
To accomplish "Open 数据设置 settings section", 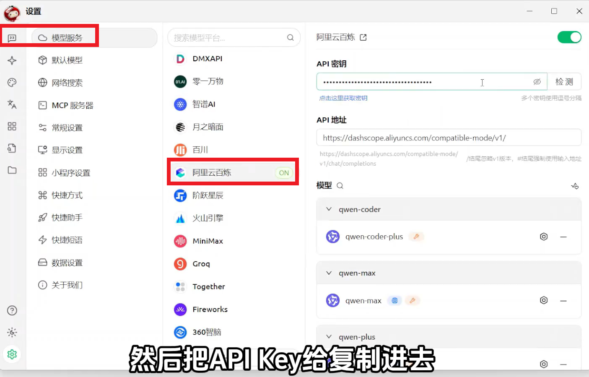I will coord(94,263).
